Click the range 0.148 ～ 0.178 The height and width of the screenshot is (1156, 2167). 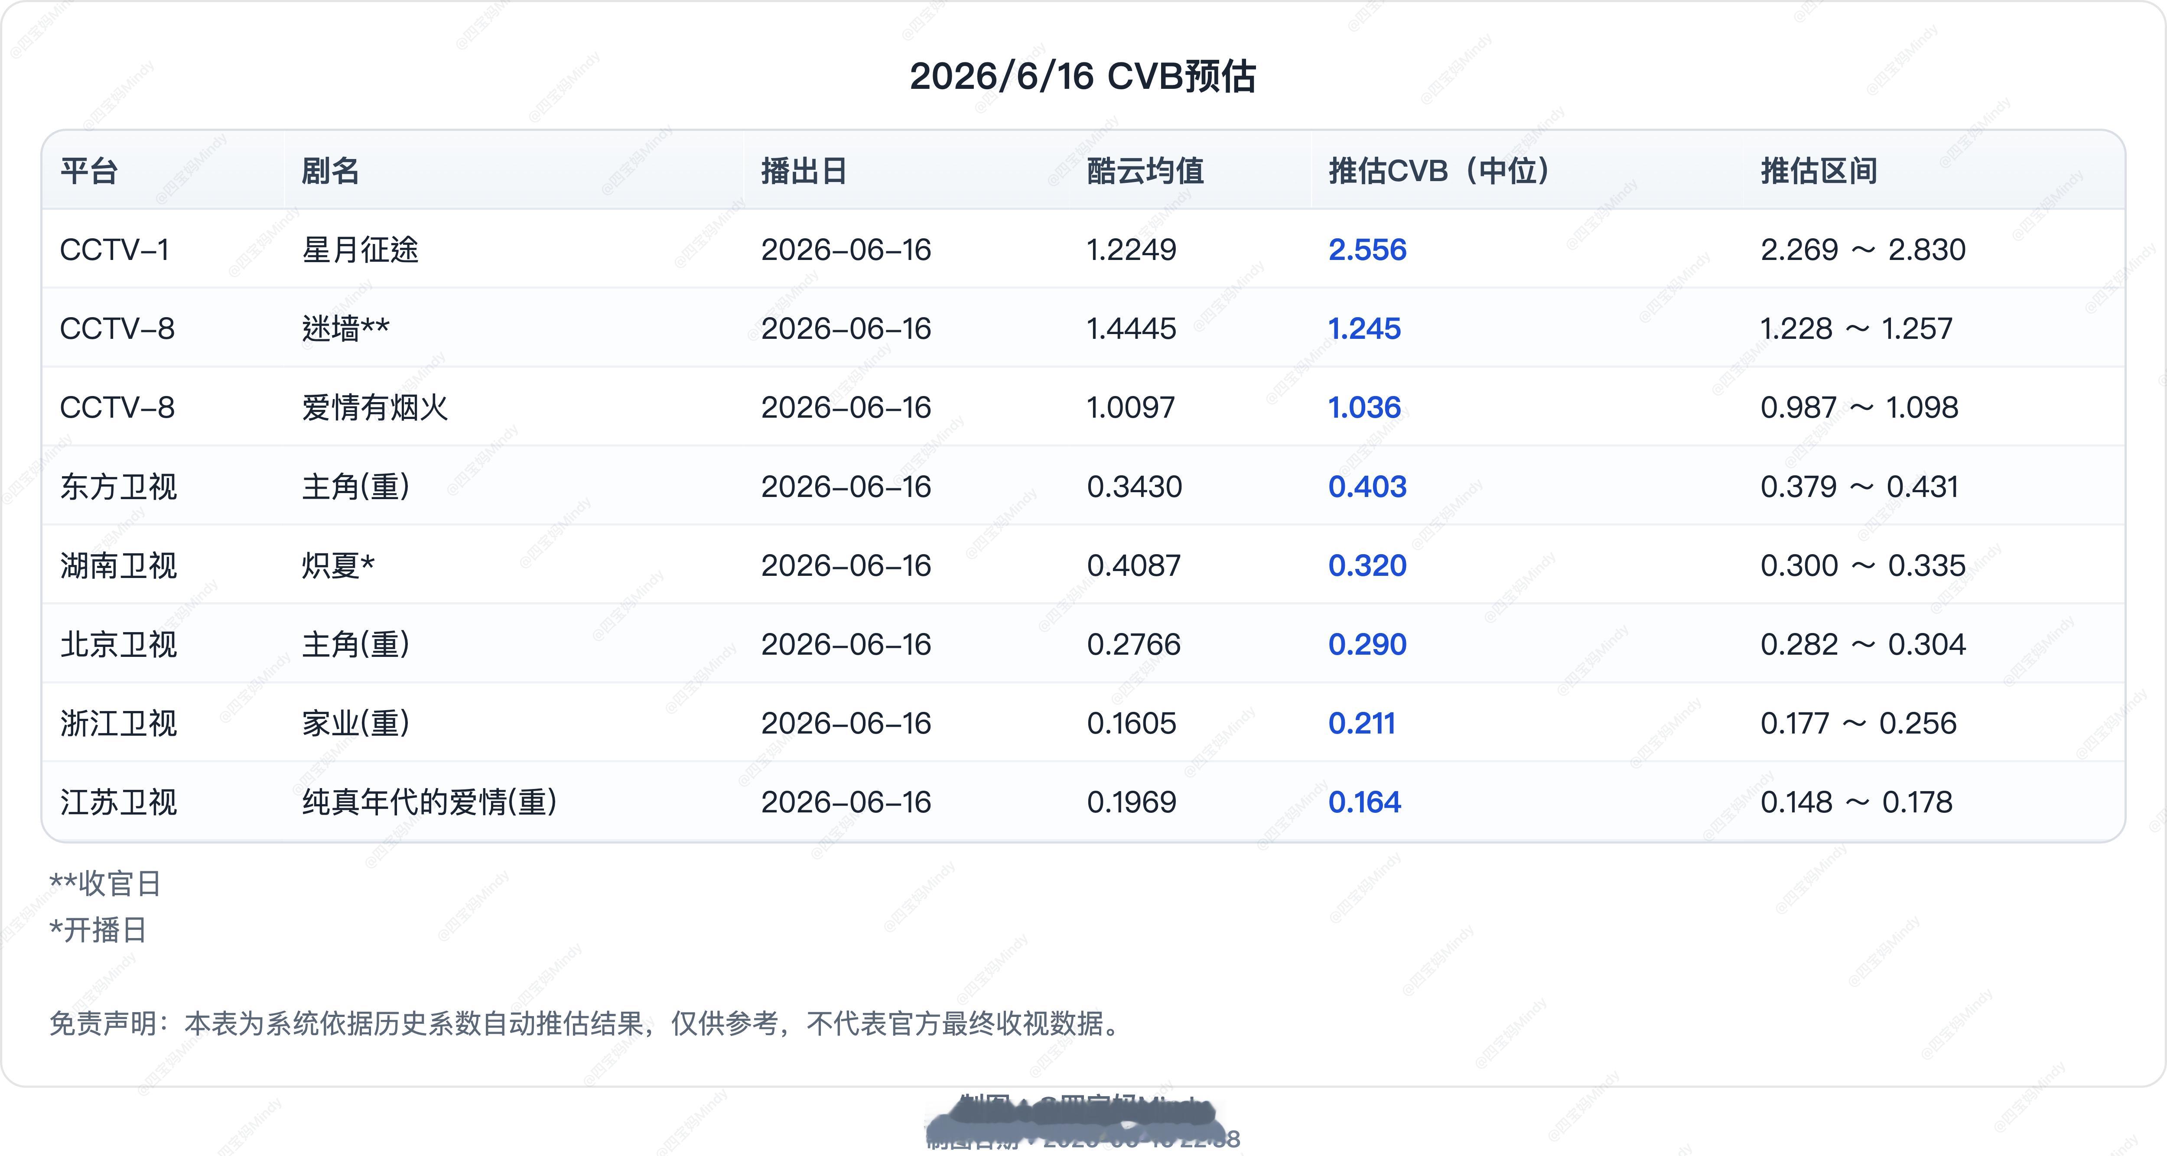(x=1857, y=803)
